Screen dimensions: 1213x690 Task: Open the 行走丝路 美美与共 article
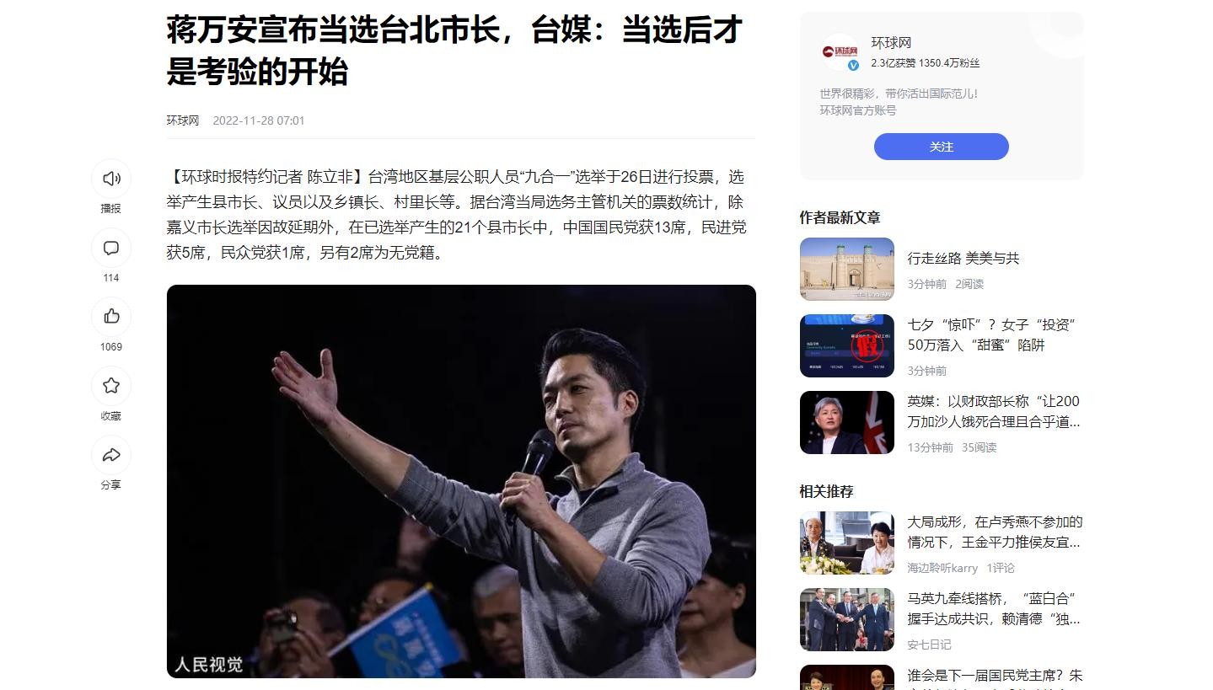[963, 259]
